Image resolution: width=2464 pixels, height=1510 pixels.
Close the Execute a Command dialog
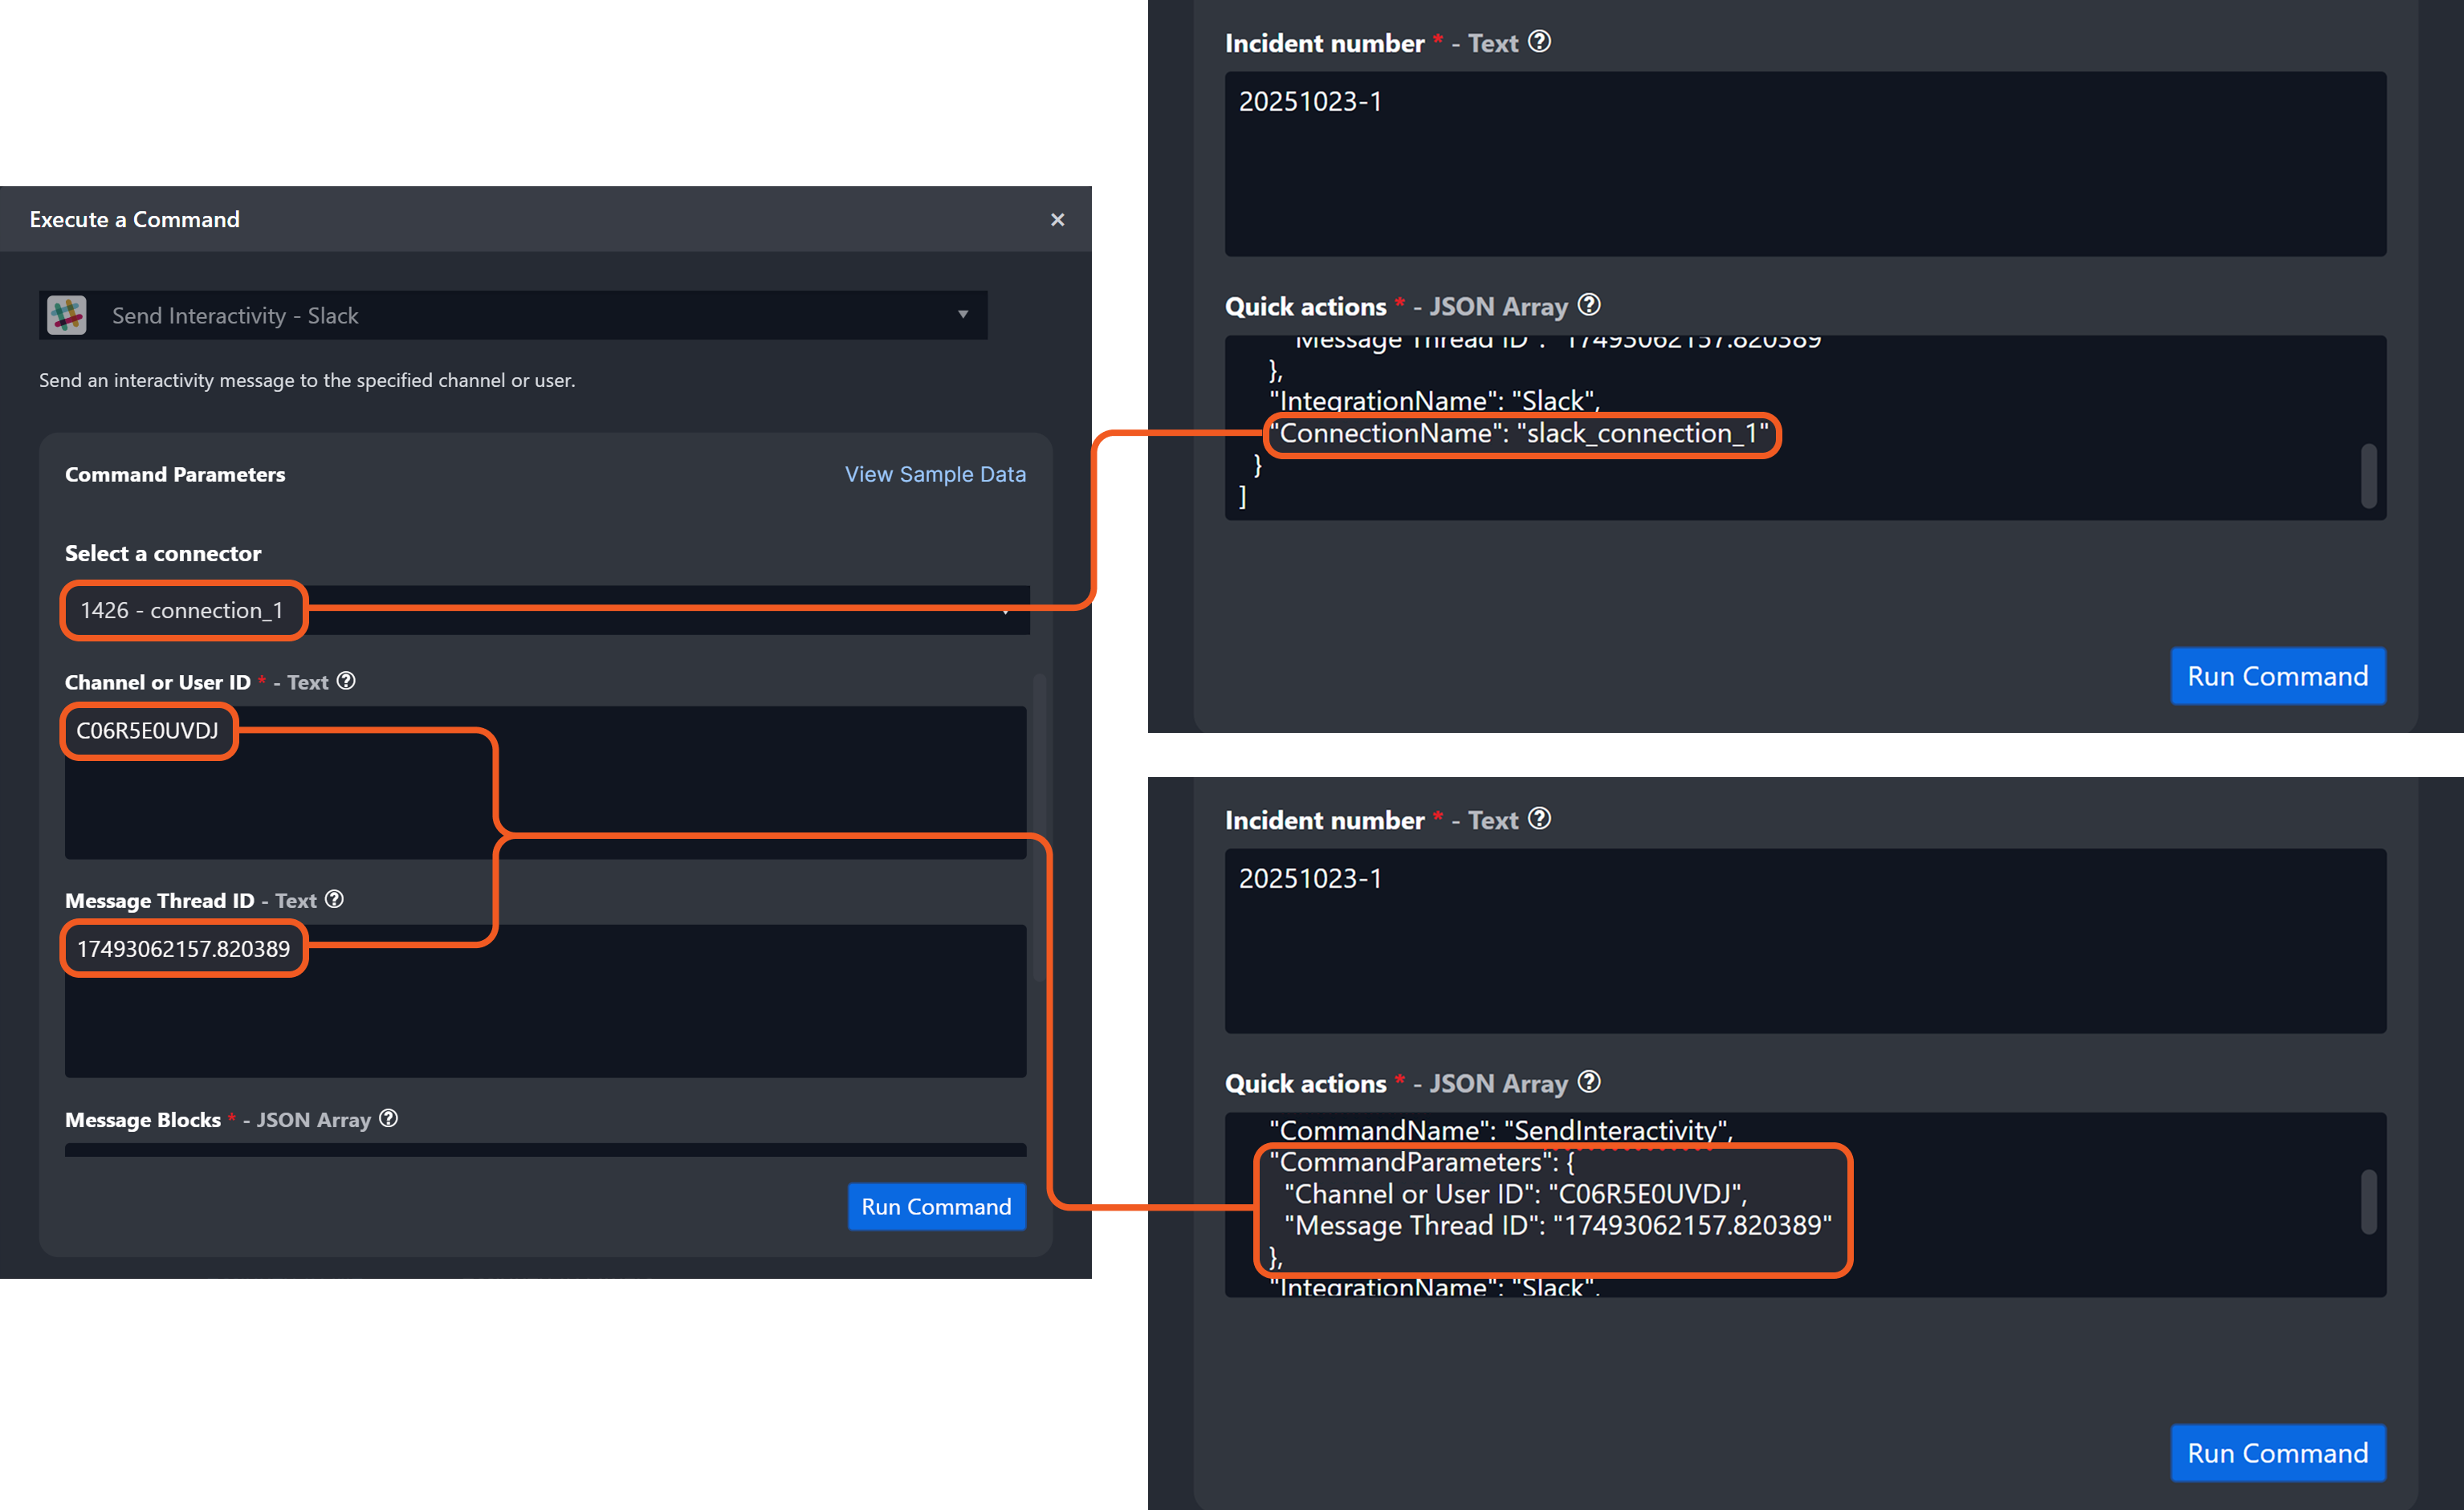(x=1057, y=220)
